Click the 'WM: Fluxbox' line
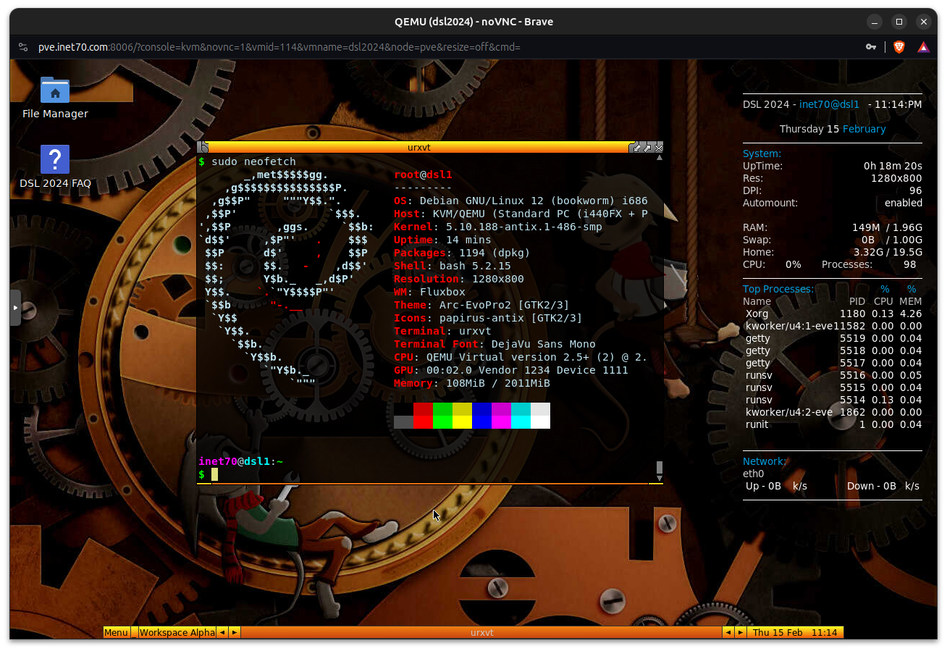The height and width of the screenshot is (651, 947). tap(429, 292)
